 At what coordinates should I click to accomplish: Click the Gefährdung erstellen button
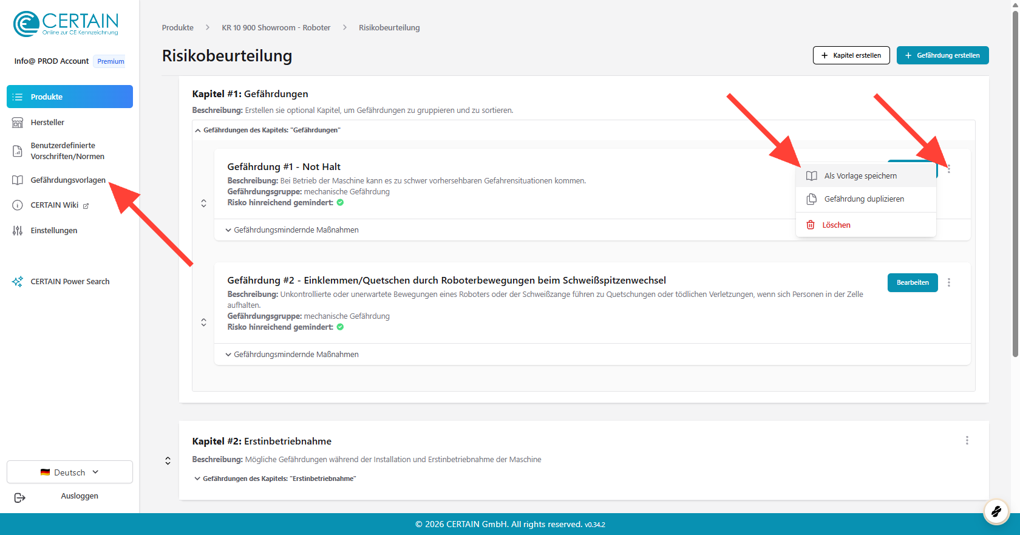click(942, 55)
